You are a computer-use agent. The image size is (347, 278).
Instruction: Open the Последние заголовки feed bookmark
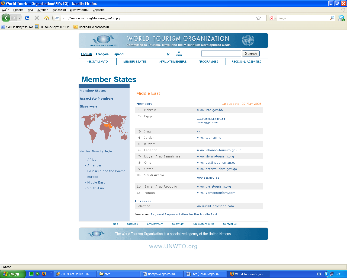pyautogui.click(x=91, y=27)
